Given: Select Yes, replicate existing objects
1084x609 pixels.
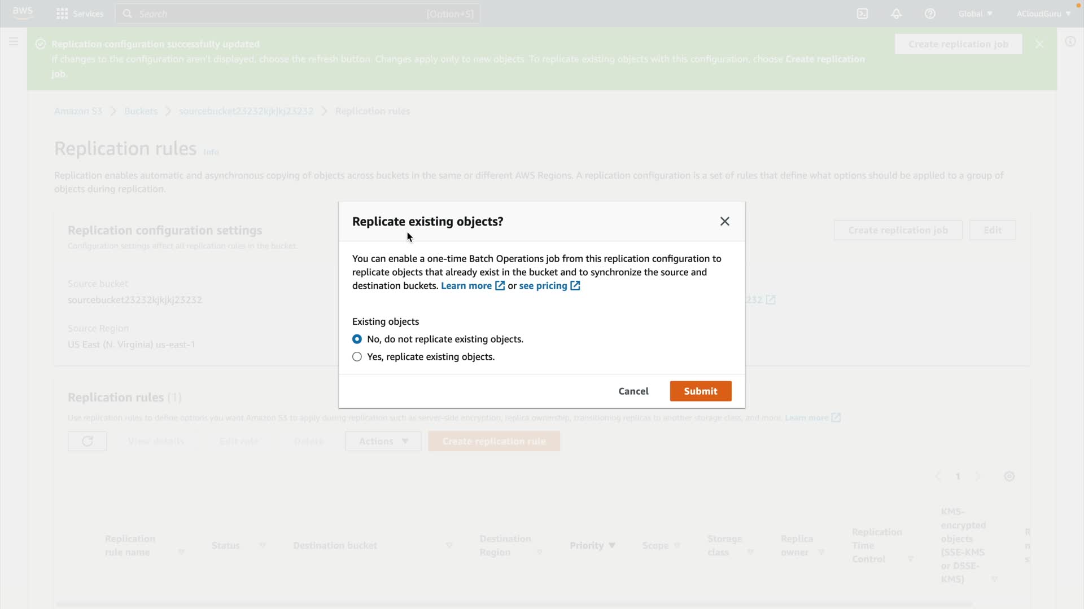Looking at the screenshot, I should (x=357, y=357).
